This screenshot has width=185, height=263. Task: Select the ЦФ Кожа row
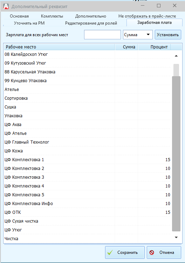click(87, 151)
